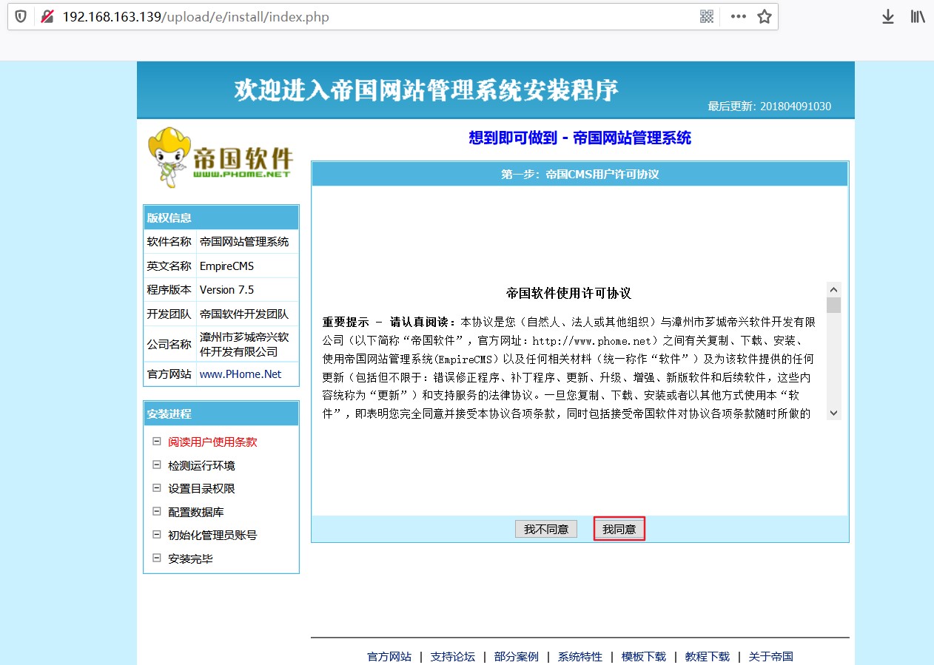Viewport: 934px width, 665px height.
Task: Click the box icon beside 检测运行环境
Action: [156, 465]
